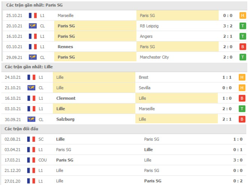The image size is (249, 189).
Task: Click the France flag icon on 24.10.21 Lille vs Brest row
Action: pos(31,77)
